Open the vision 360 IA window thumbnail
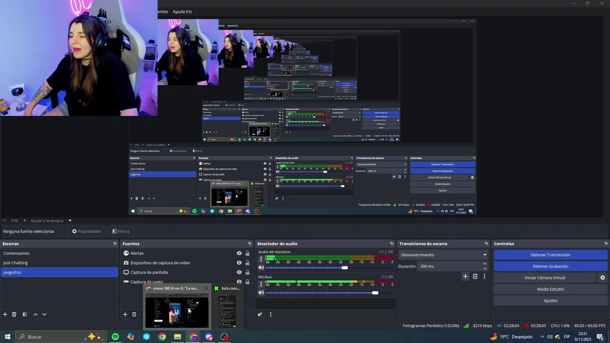The height and width of the screenshot is (343, 610). [x=177, y=311]
